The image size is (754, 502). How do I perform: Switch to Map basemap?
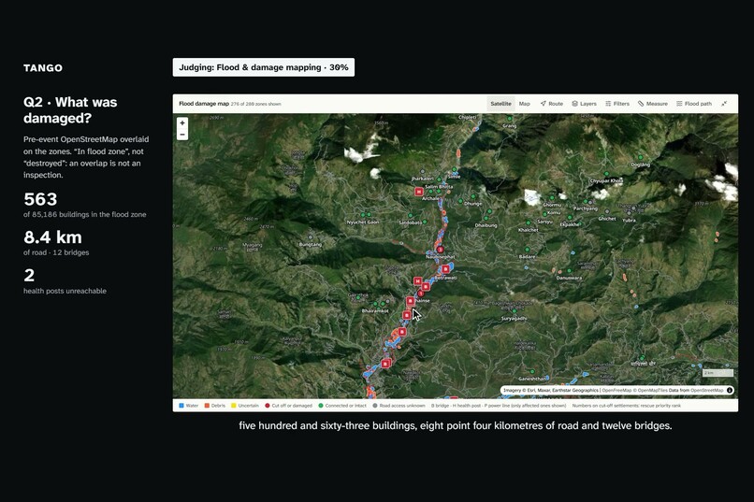(524, 104)
